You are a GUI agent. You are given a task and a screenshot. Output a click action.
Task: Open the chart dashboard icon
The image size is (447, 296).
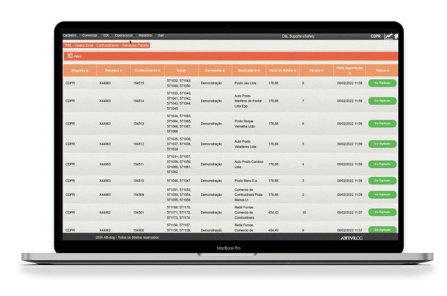(388, 36)
